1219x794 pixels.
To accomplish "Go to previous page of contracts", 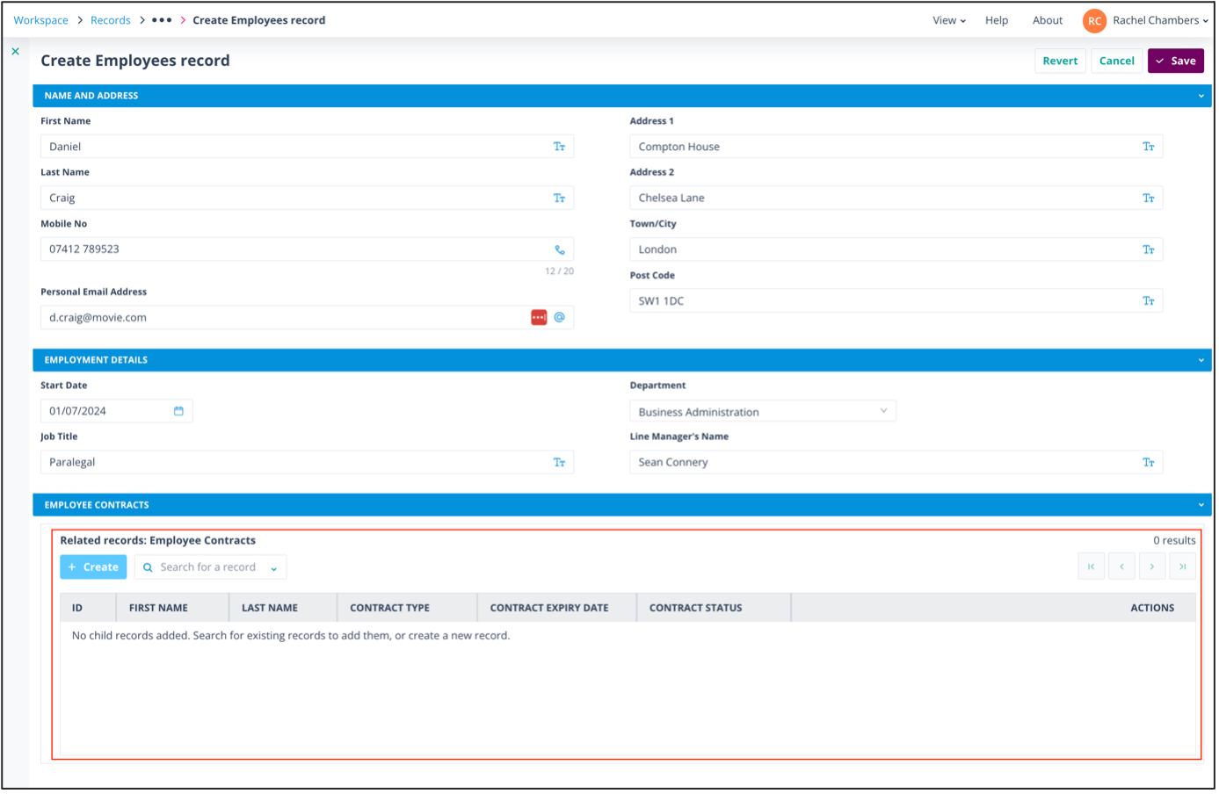I will click(1122, 567).
